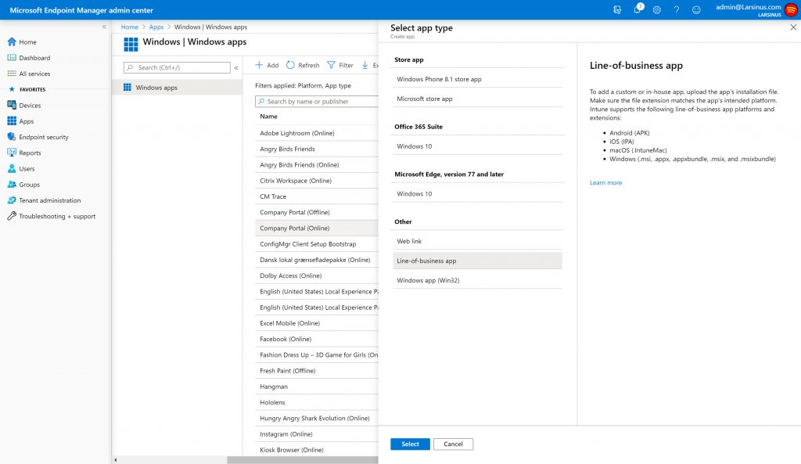Image resolution: width=801 pixels, height=464 pixels.
Task: Open ConfigMgr Client Setup Bootstrap row
Action: (317, 244)
